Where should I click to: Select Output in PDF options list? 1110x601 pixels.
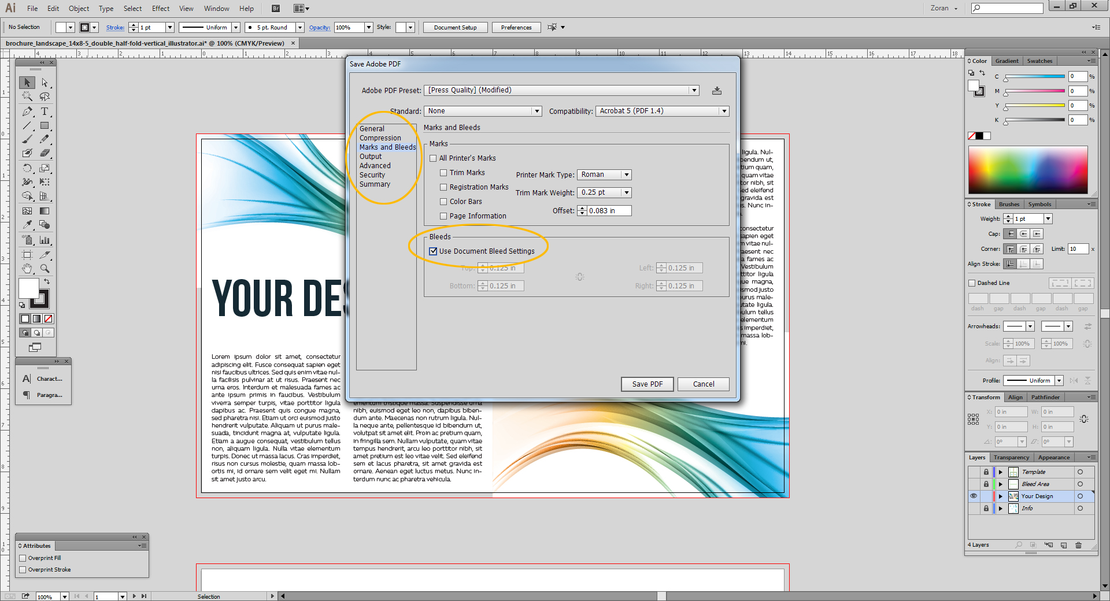pos(371,157)
